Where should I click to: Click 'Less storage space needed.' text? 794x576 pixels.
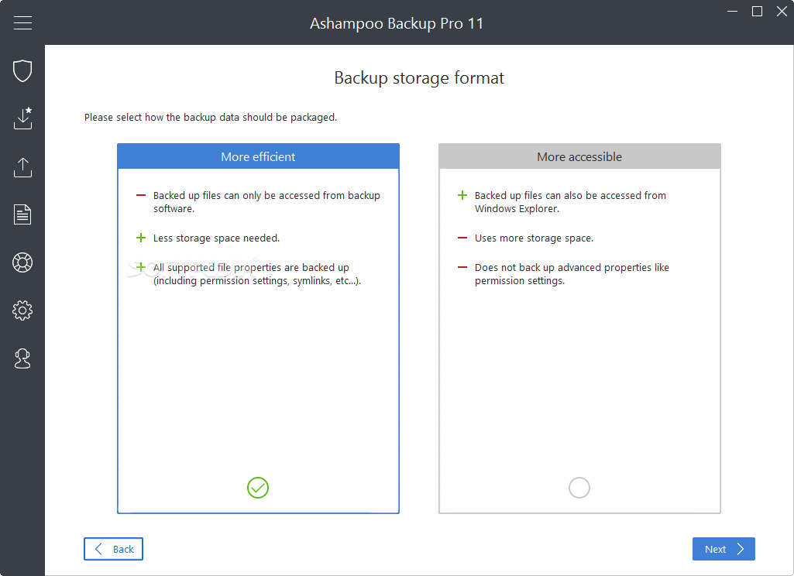216,238
